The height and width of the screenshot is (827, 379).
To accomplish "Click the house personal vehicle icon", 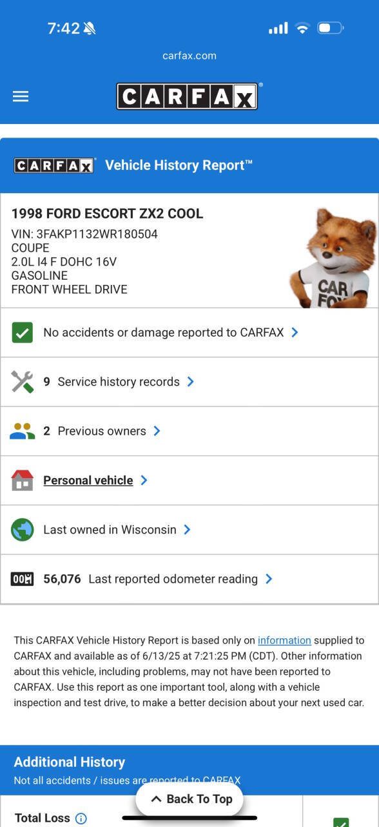I will (x=23, y=480).
